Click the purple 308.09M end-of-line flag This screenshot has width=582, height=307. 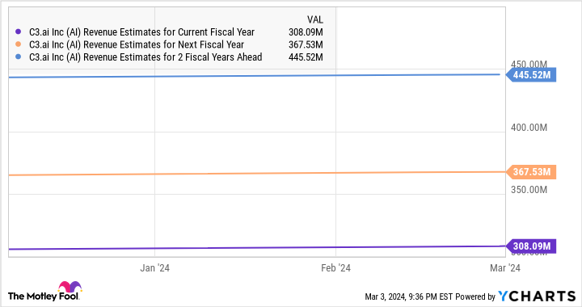[531, 246]
